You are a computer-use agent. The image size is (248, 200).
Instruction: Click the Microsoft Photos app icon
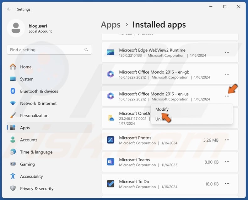pyautogui.click(x=111, y=140)
